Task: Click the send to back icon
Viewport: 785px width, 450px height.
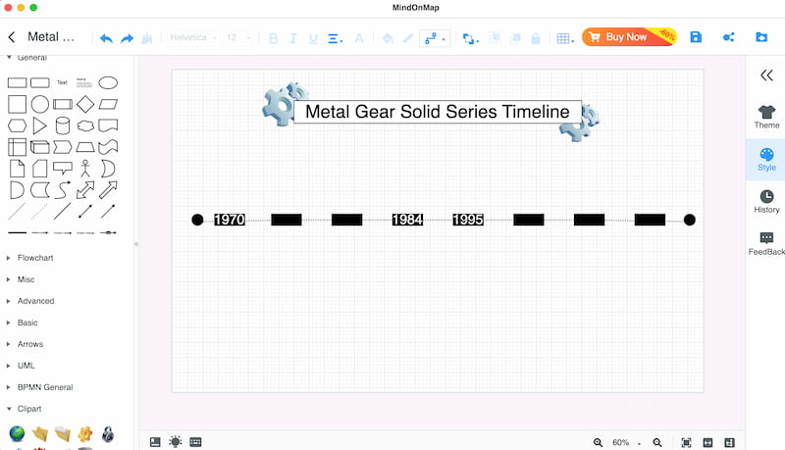Action: click(x=515, y=38)
